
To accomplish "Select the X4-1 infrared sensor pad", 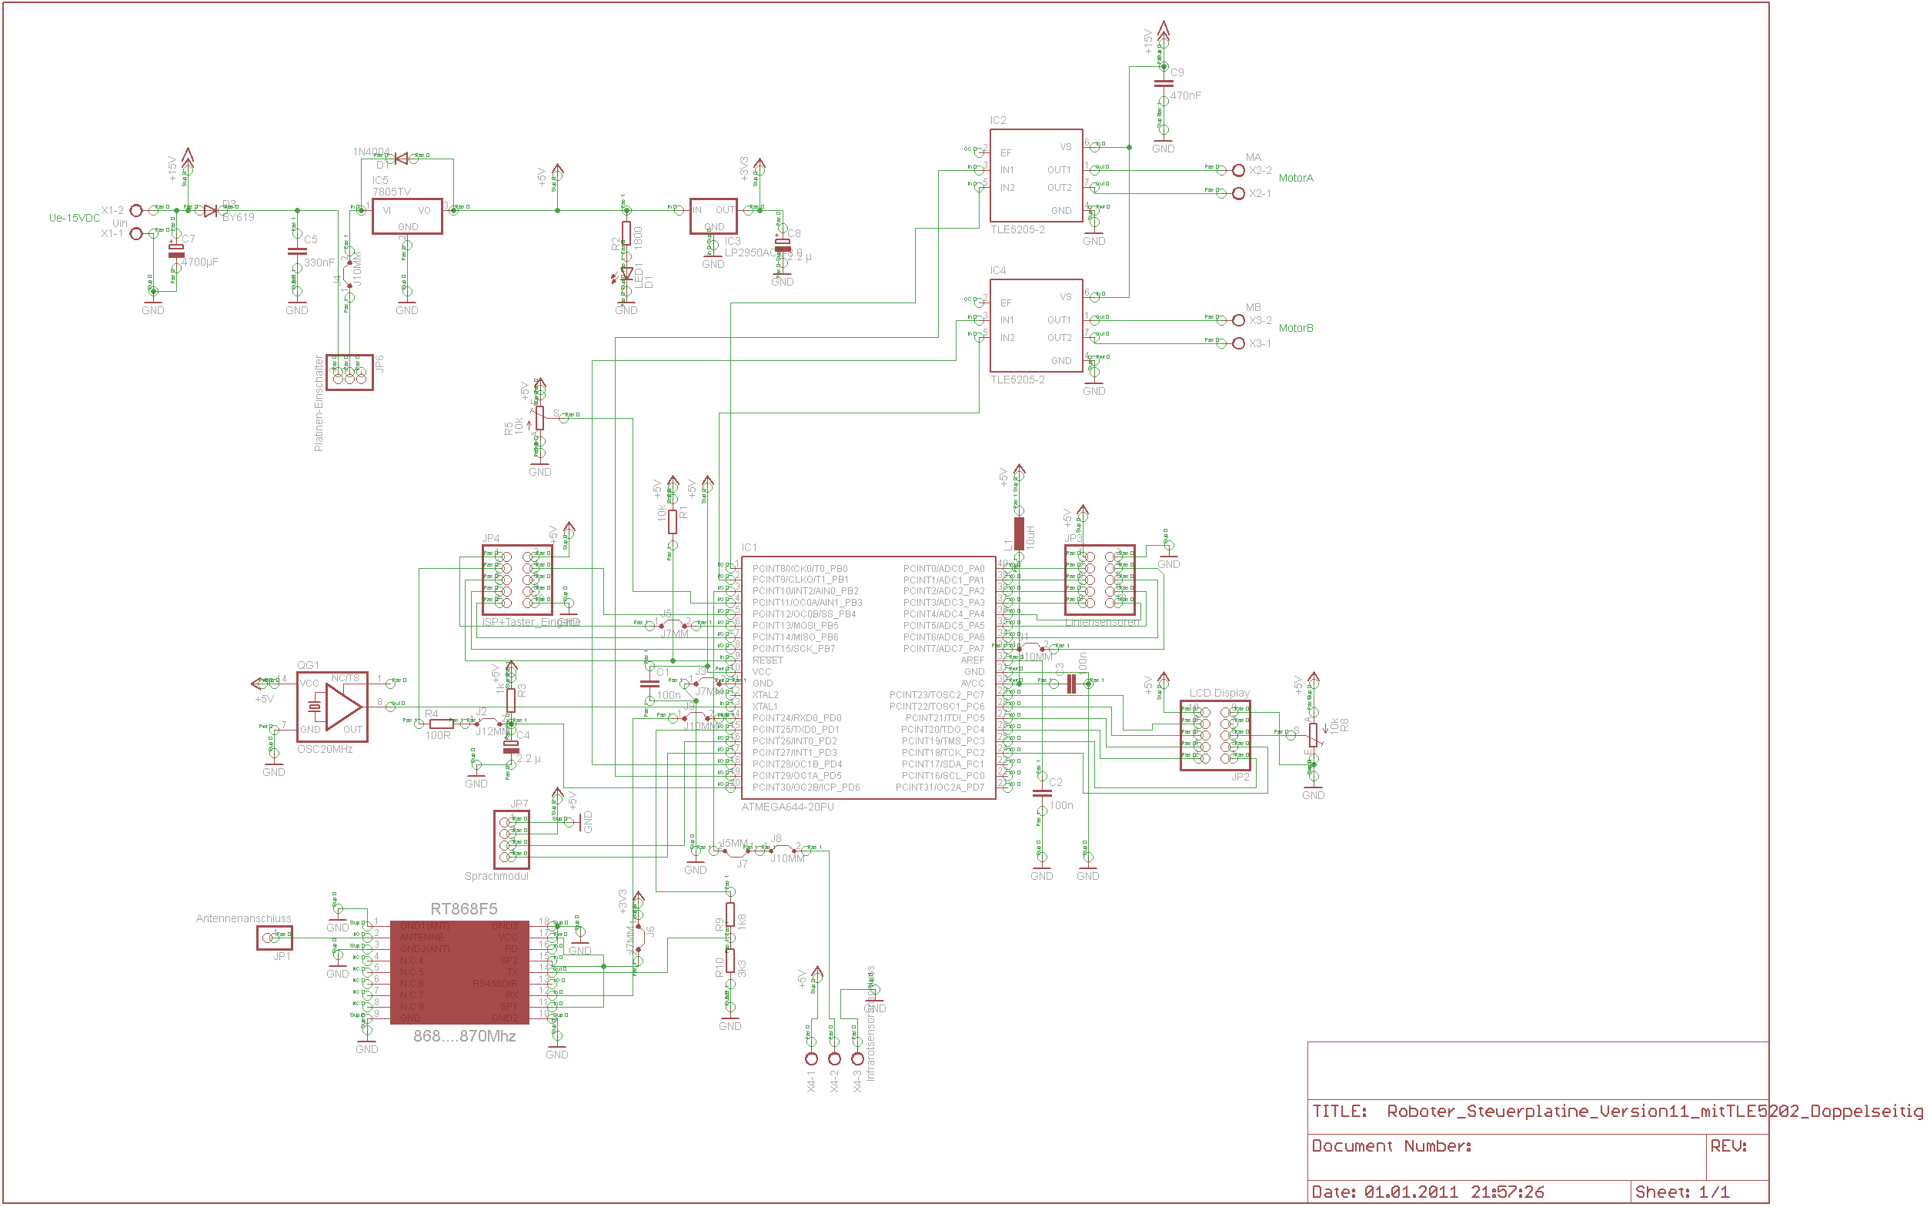I will (811, 1058).
